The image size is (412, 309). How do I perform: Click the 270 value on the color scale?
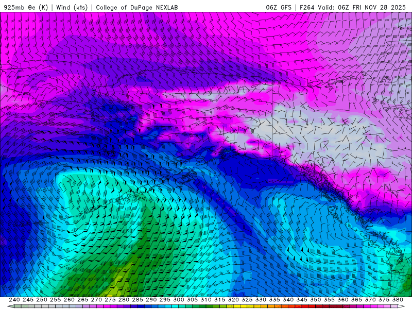[96, 300]
